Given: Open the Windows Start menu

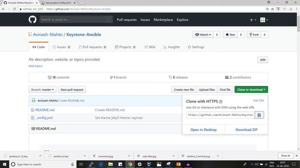Looking at the screenshot, I should (x=4, y=164).
